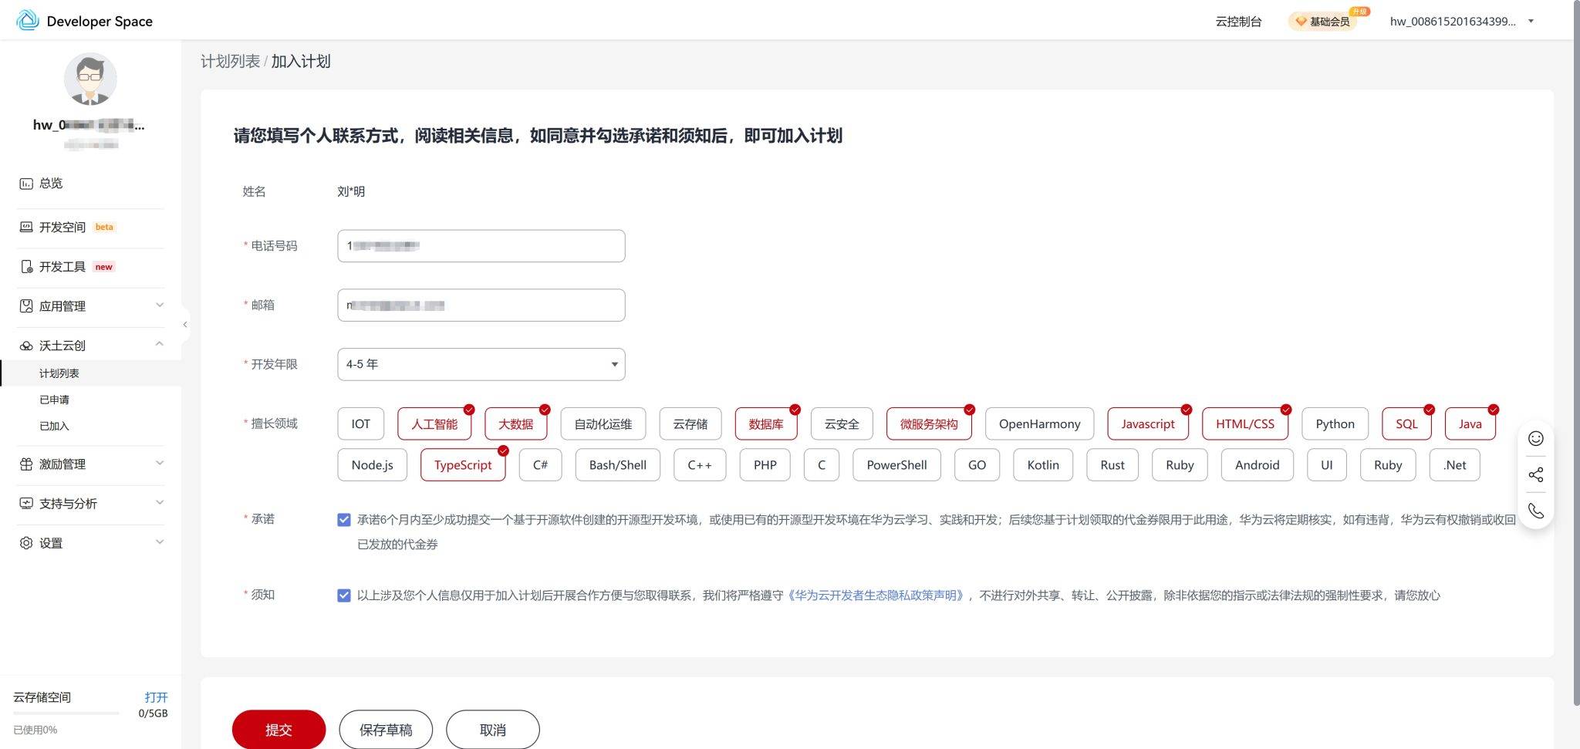Click the smiley feedback icon
1580x749 pixels.
1535,438
